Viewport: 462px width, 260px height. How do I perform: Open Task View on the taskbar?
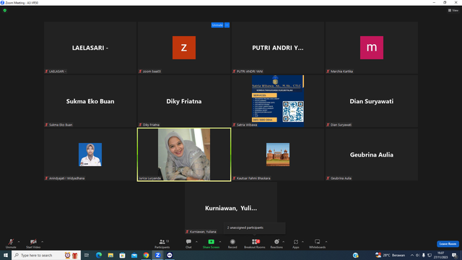[x=87, y=255]
